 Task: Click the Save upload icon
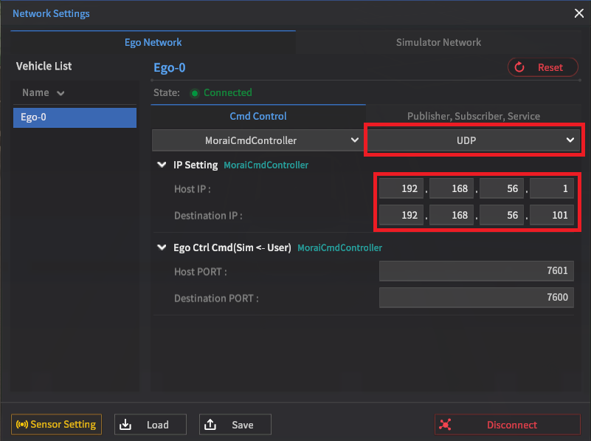[x=210, y=425]
